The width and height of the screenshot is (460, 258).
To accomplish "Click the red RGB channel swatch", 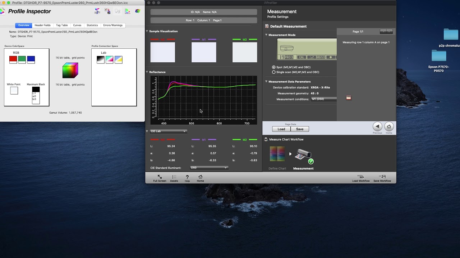I will [13, 59].
